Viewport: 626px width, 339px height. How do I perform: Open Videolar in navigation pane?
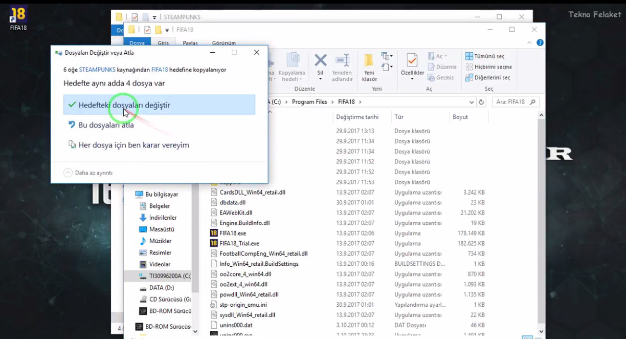[155, 265]
